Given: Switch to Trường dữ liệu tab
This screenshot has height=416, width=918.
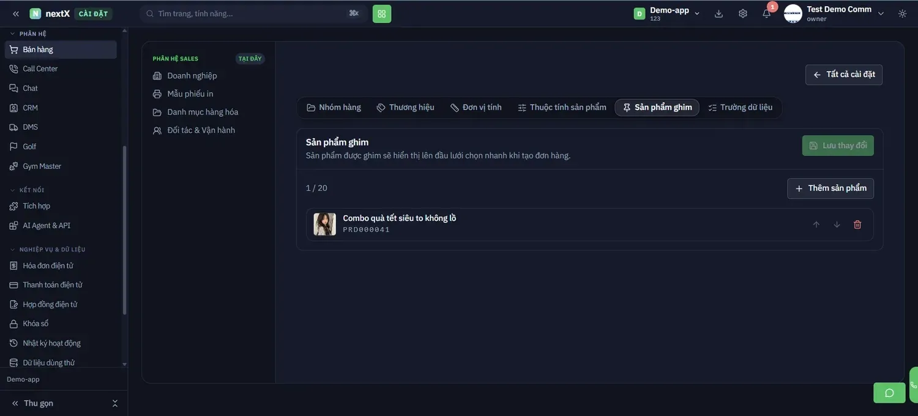Looking at the screenshot, I should tap(741, 108).
